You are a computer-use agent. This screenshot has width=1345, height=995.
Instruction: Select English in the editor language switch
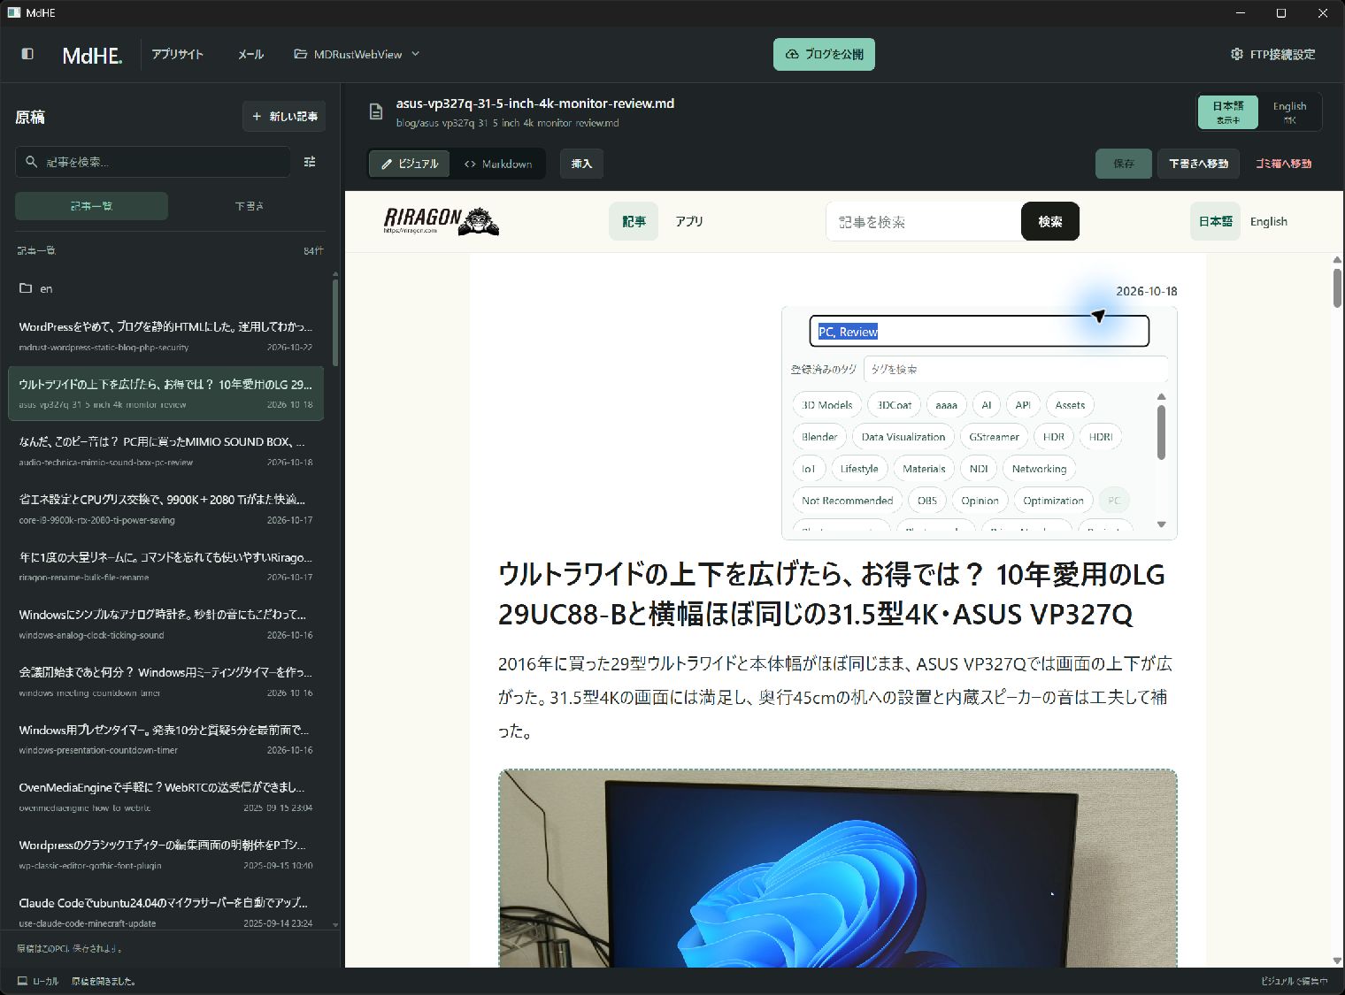1289,112
